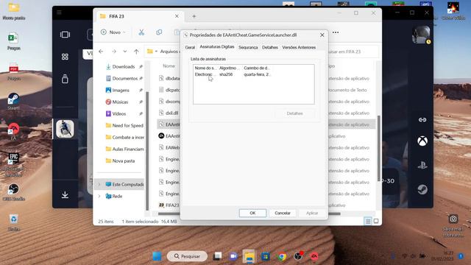The image size is (471, 265).
Task: Go up one folder level arrow
Action: tap(136, 52)
